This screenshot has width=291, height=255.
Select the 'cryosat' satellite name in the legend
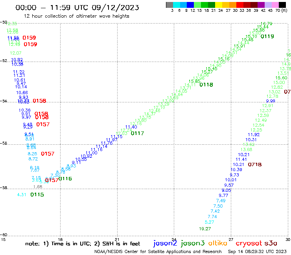(249, 243)
